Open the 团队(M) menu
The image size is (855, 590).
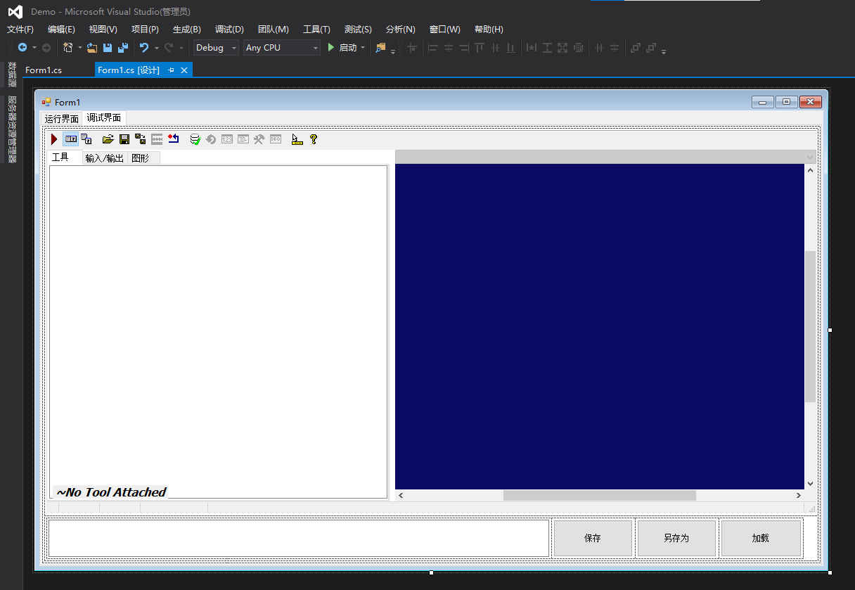pos(274,30)
